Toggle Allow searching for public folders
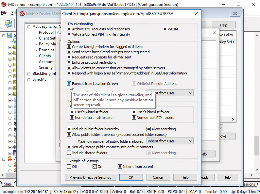The width and height of the screenshot is (260, 194). 148,129
